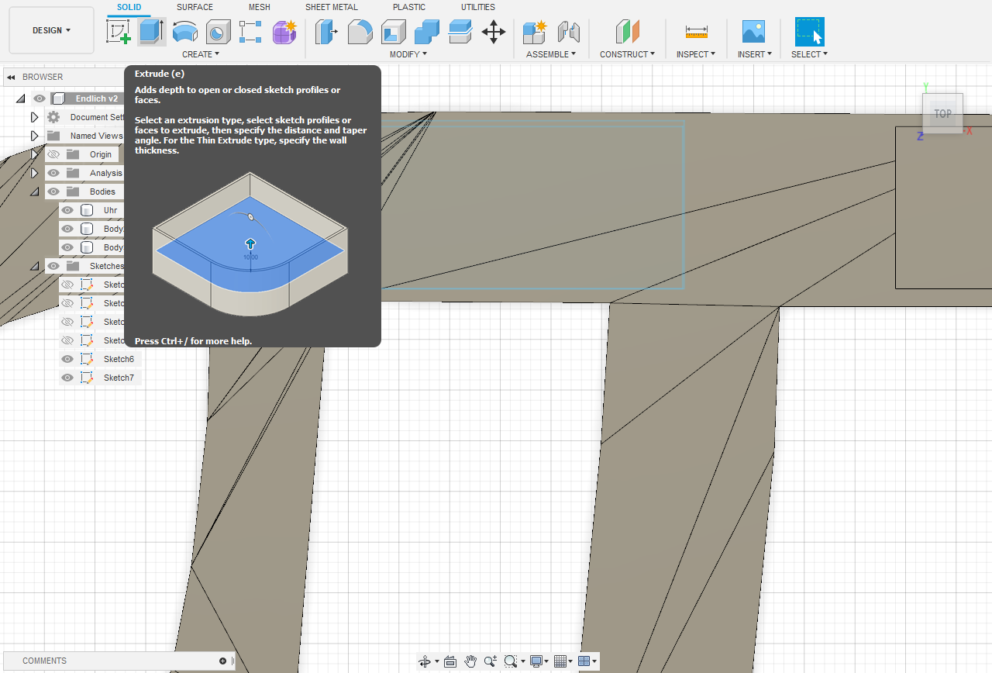Switch to the SURFACE tab
Viewport: 992px width, 673px height.
click(194, 7)
